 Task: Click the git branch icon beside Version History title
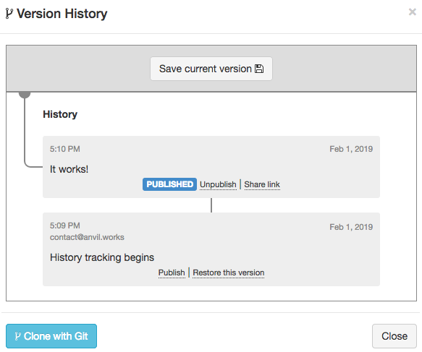pos(9,14)
